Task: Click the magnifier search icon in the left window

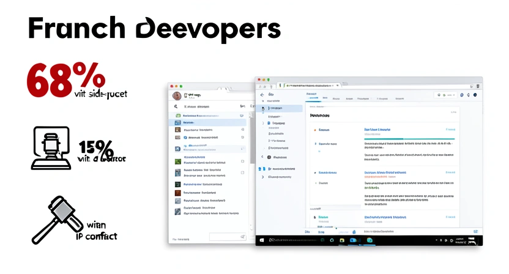Action: point(177,106)
